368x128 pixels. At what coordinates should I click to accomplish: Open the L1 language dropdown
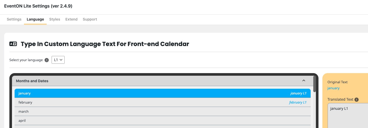58,60
